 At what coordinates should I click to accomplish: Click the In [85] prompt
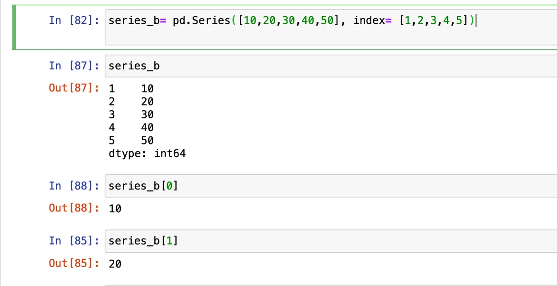74,241
